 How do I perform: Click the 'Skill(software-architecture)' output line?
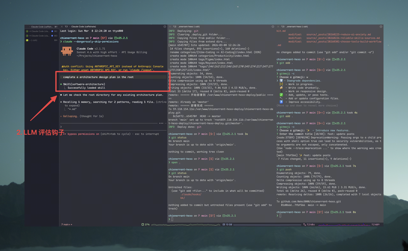click(x=84, y=84)
